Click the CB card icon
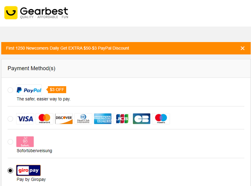Viewport: 251px width, 186px height. click(142, 119)
